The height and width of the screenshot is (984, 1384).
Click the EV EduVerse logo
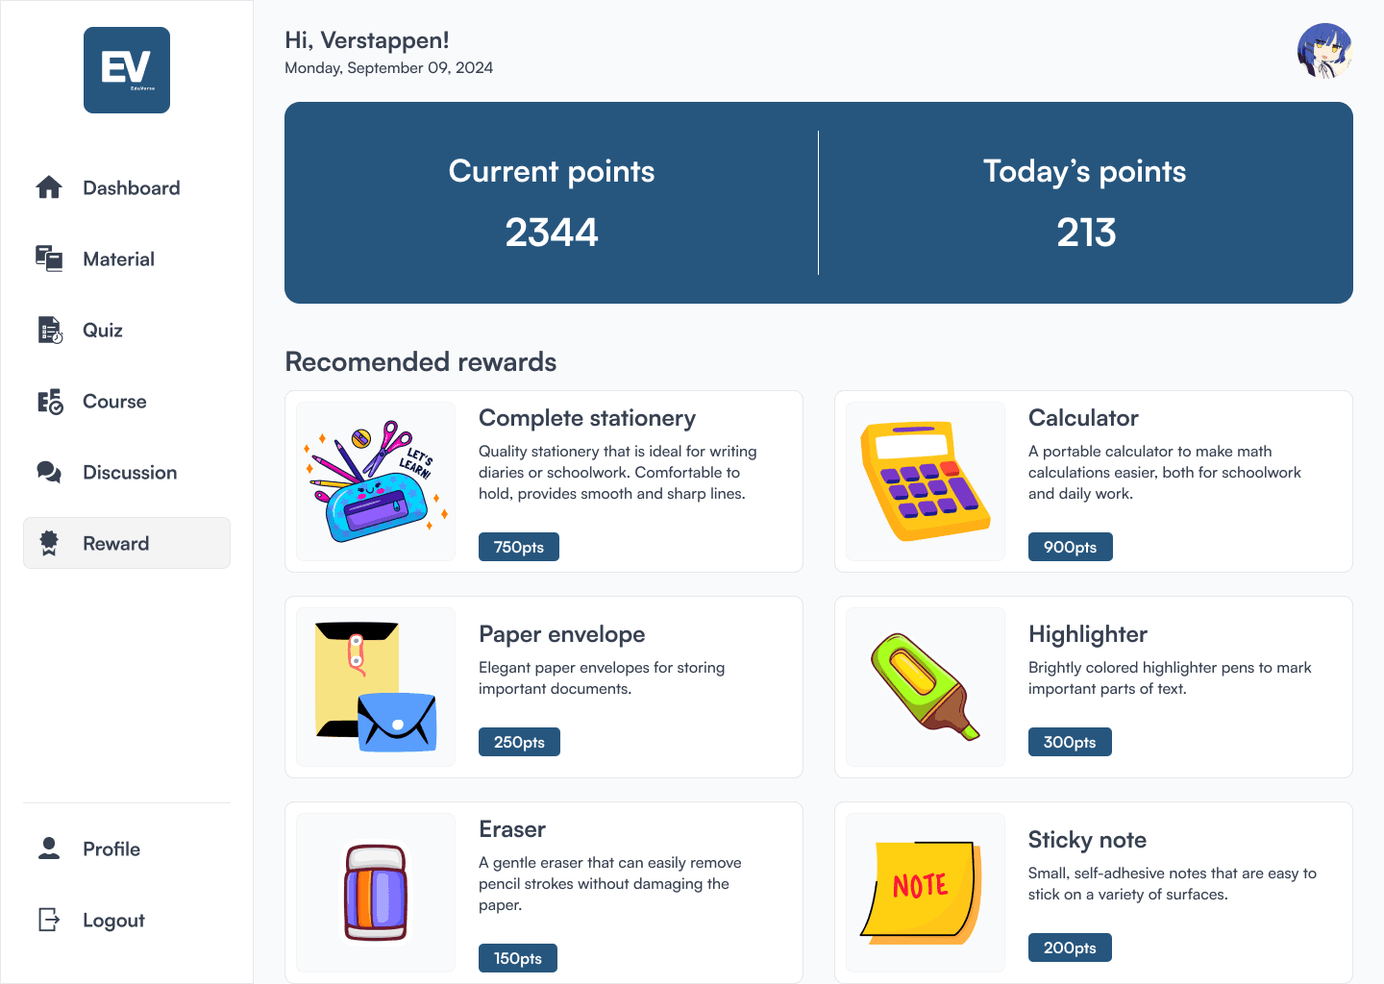[x=126, y=69]
